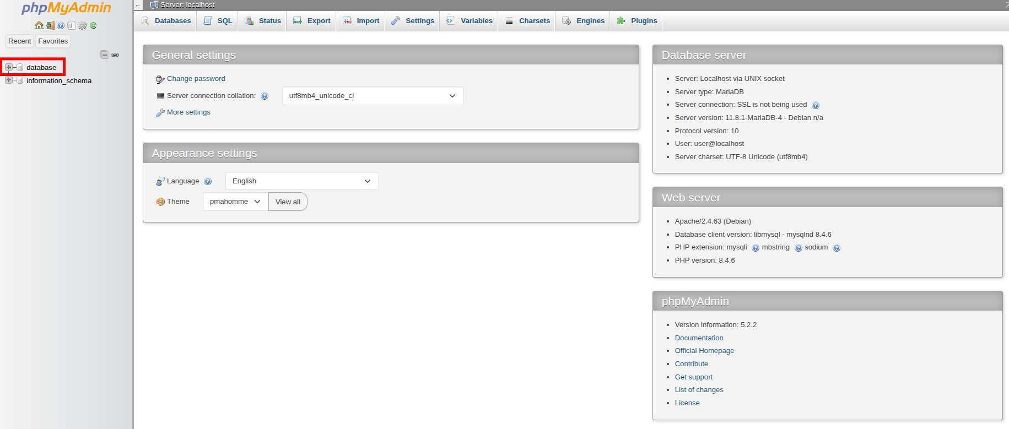This screenshot has width=1009, height=429.
Task: Open the Charsets tab
Action: 527,21
